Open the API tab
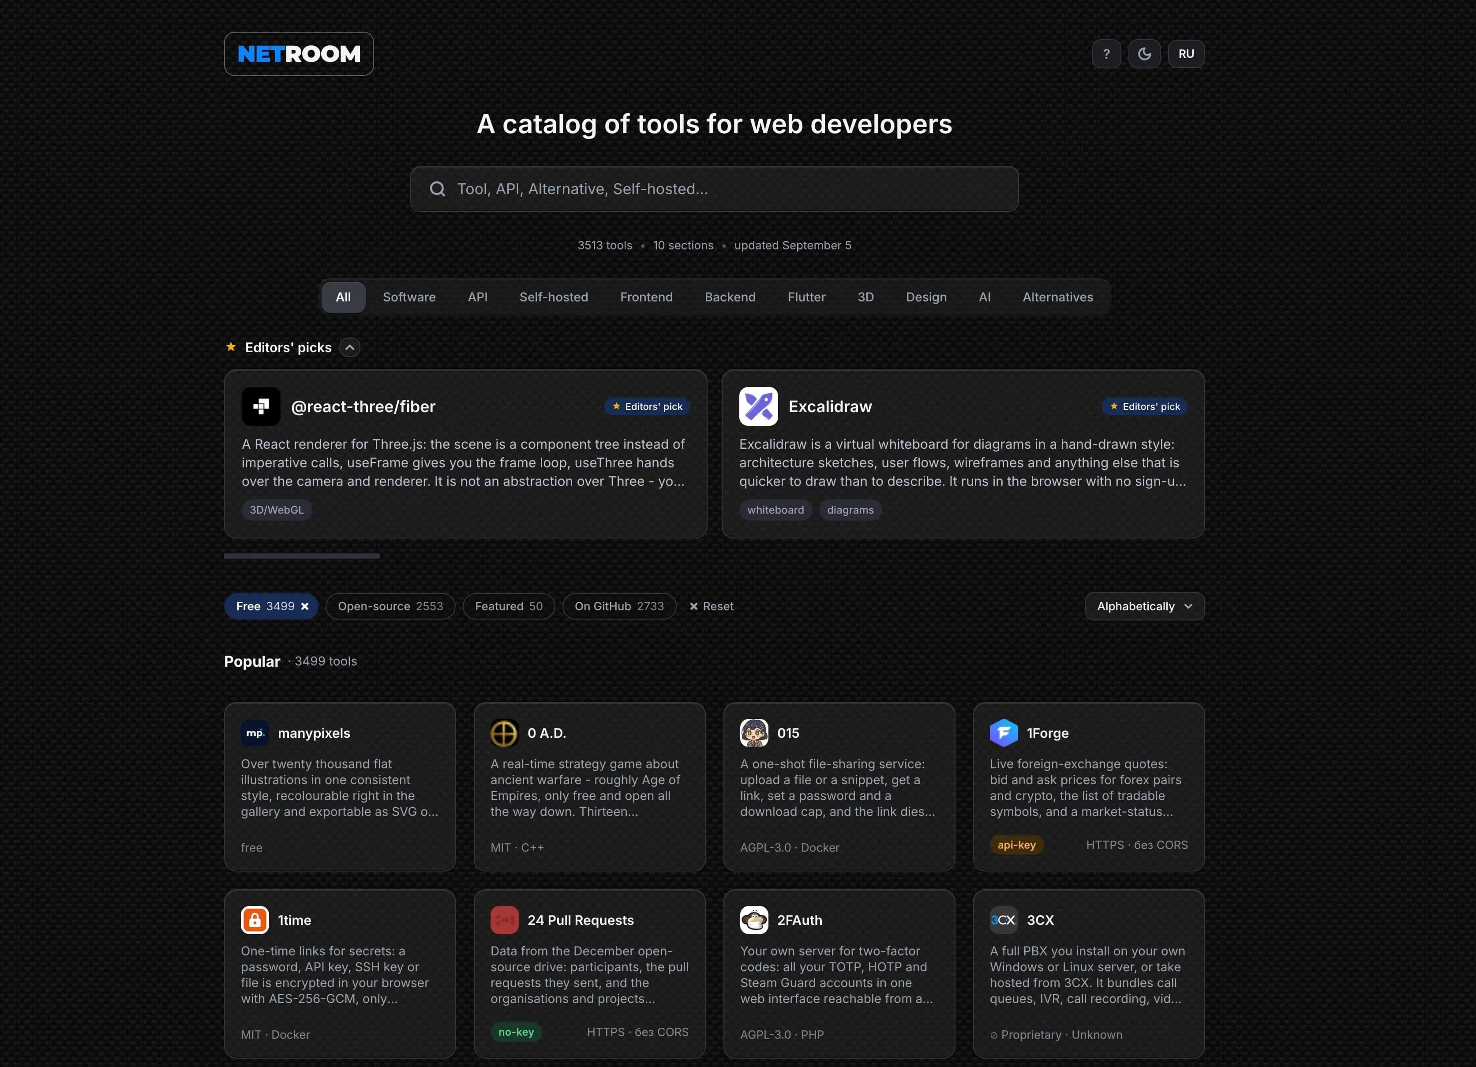 click(x=478, y=297)
